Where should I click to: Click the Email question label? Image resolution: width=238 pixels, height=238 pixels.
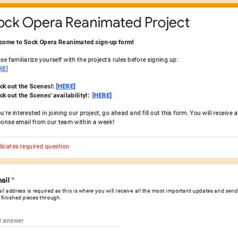coord(5,180)
